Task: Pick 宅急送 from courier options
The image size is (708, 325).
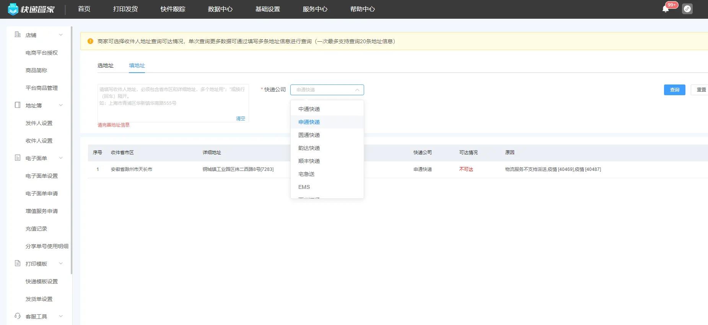Action: pyautogui.click(x=327, y=174)
